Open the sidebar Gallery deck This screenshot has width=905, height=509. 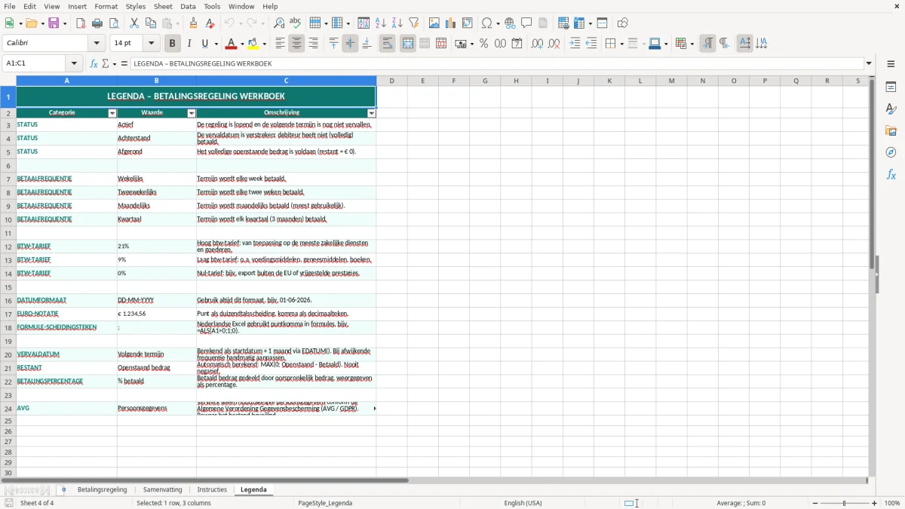(891, 131)
